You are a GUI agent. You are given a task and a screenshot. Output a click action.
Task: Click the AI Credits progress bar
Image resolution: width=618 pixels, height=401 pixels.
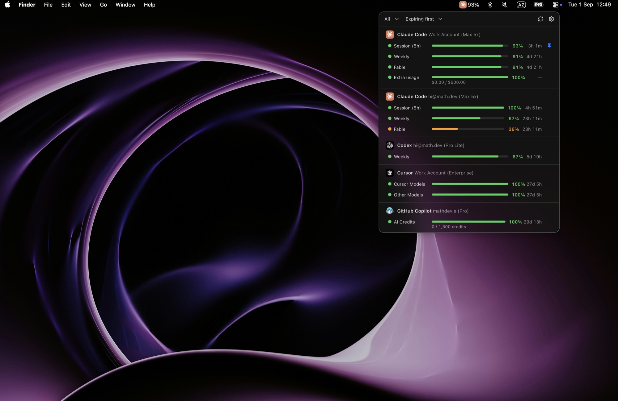pyautogui.click(x=468, y=221)
